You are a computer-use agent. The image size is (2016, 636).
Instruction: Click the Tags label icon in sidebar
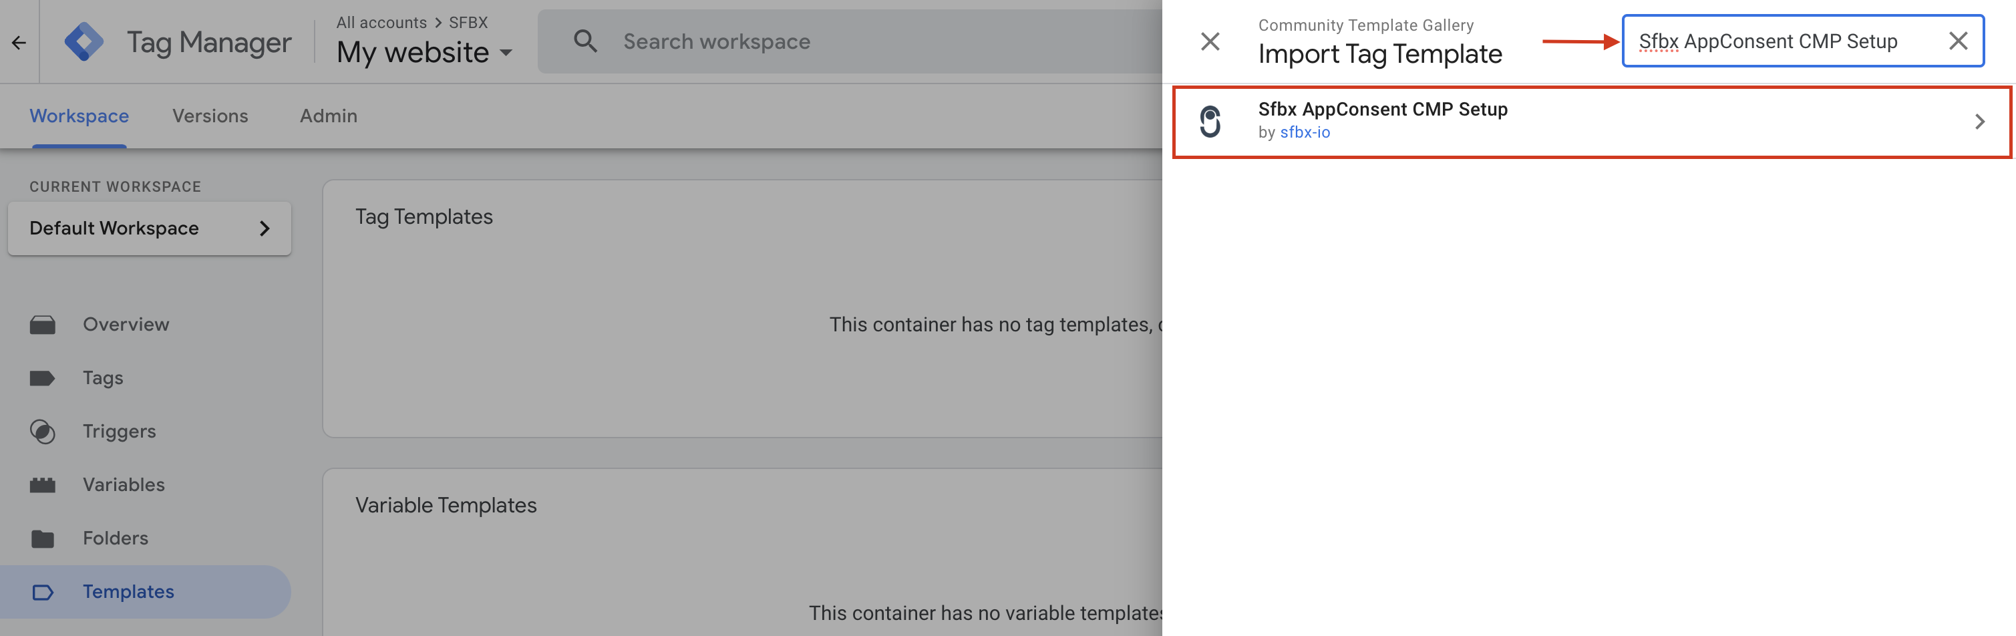point(42,379)
